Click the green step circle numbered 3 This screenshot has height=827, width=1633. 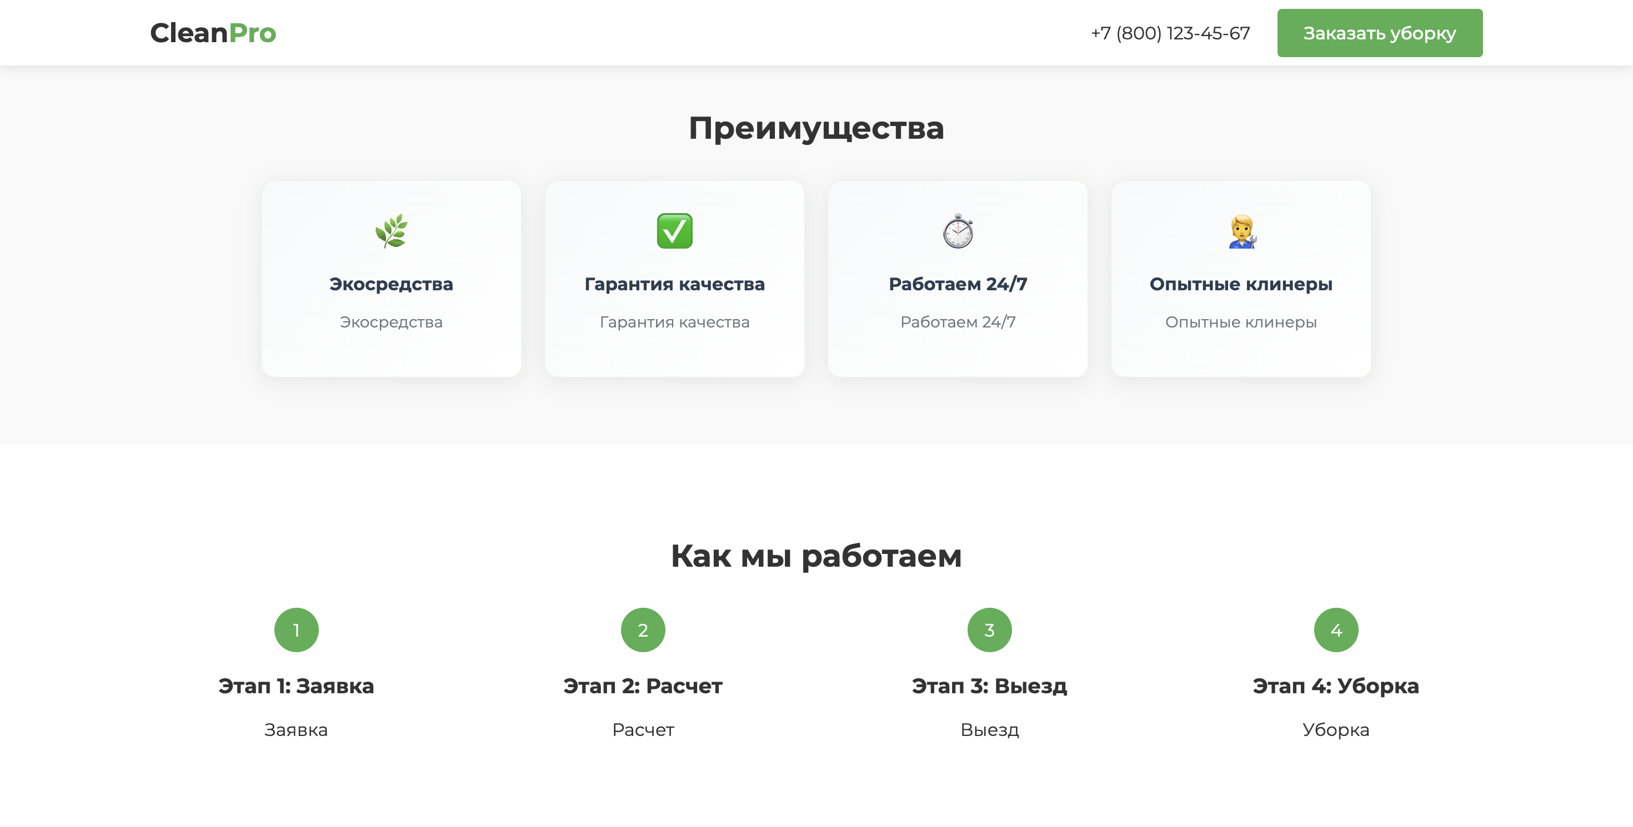[990, 630]
